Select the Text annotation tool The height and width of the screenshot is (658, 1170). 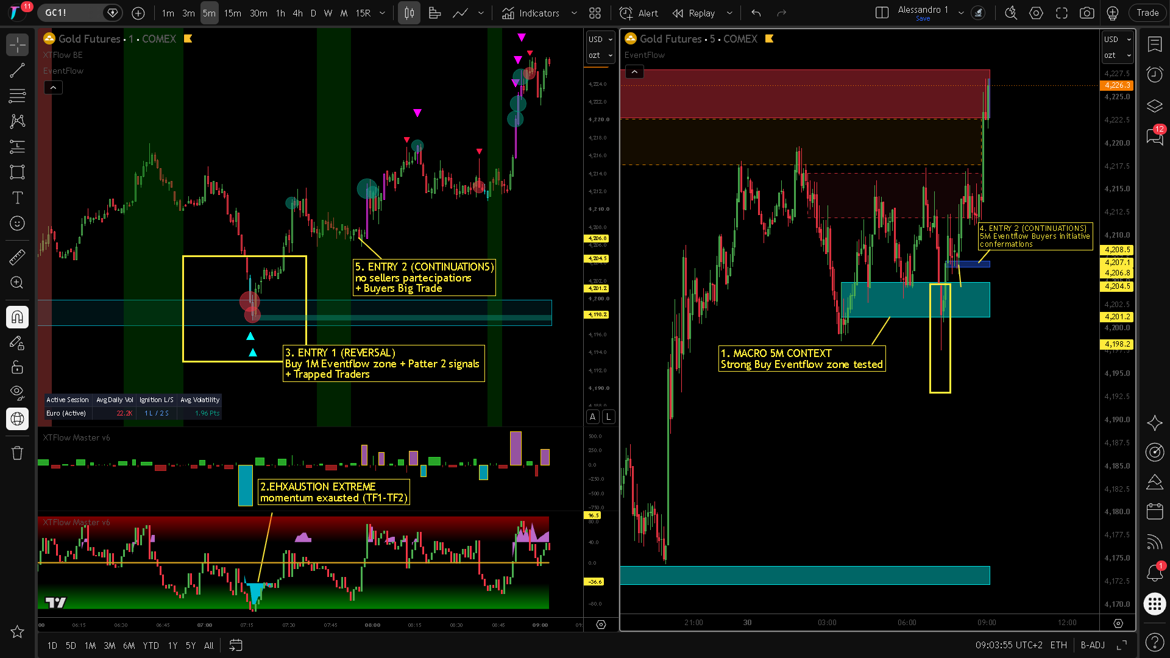tap(17, 197)
